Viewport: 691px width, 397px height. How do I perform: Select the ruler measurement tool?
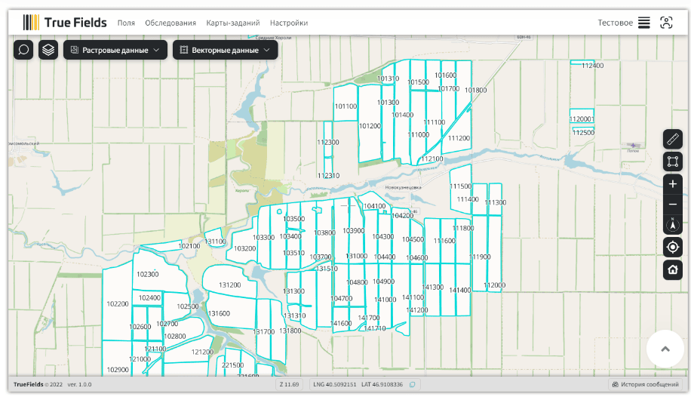point(672,140)
